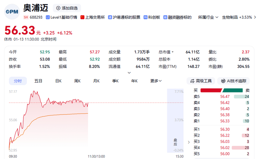Viewport: 257px width, 159px height.
Task: Click the 量比 value 2.37
Action: coord(246,52)
